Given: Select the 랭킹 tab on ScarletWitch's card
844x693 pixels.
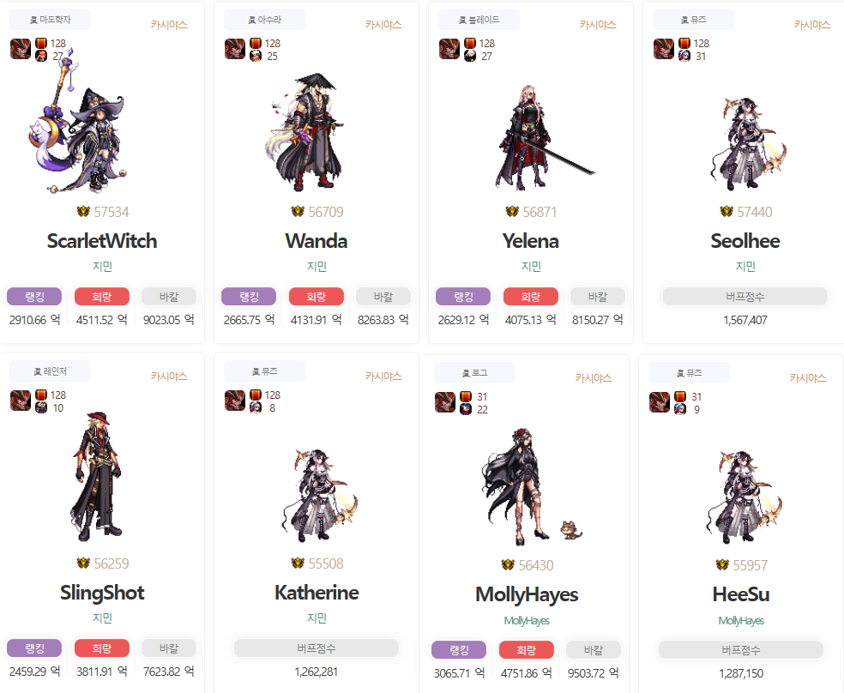Looking at the screenshot, I should [34, 297].
